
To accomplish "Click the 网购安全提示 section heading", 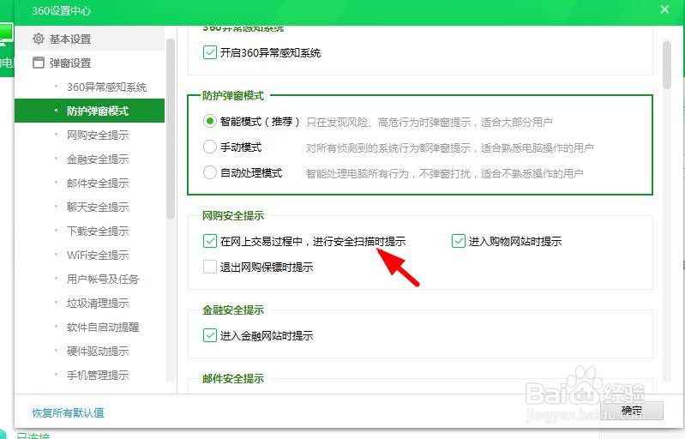I will tap(233, 216).
